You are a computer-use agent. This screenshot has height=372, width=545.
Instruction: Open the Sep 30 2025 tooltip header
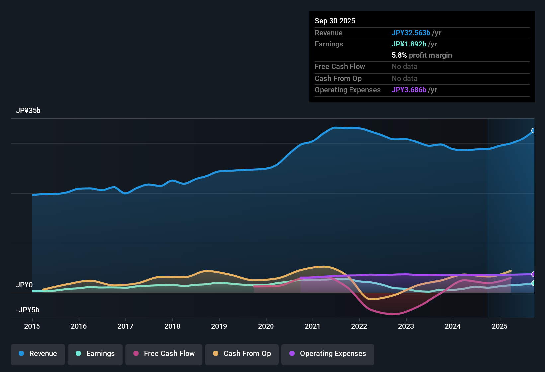click(335, 21)
